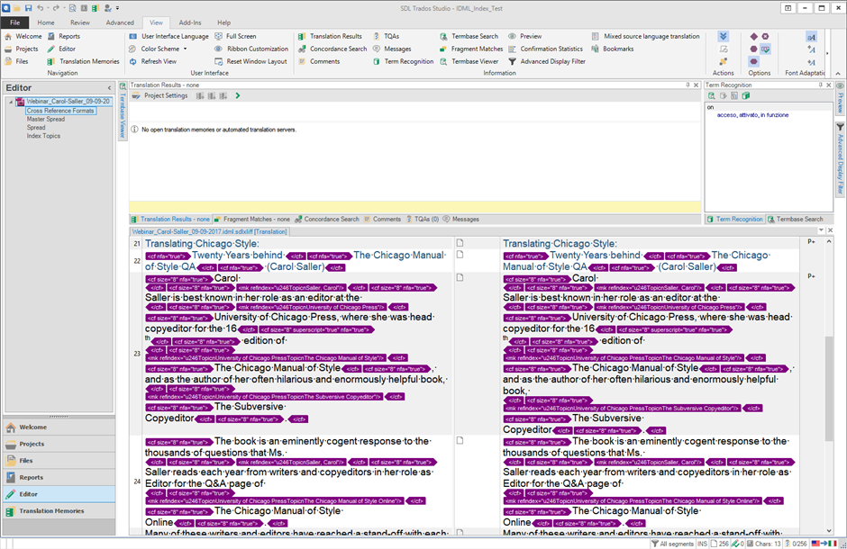
Task: Open the Color Scheme dropdown
Action: pos(158,49)
